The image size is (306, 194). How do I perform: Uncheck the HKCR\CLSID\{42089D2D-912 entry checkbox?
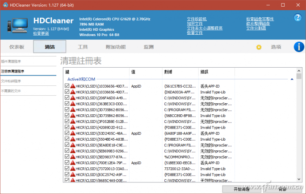[67, 127]
